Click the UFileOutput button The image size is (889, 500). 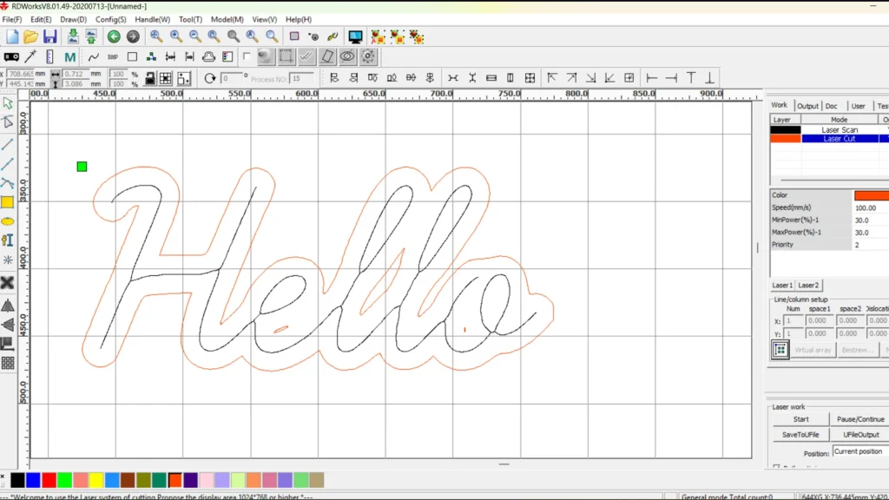point(860,435)
